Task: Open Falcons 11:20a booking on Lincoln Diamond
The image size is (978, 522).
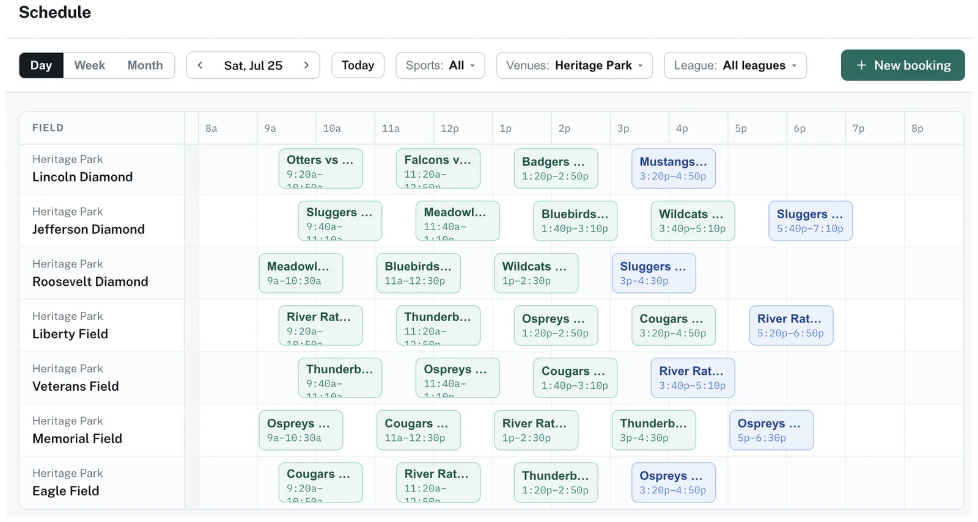Action: [x=438, y=169]
